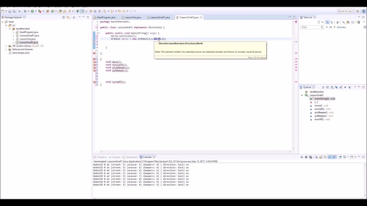Select KarelProgram.java in Package Explorer
This screenshot has width=367, height=206.
29,32
